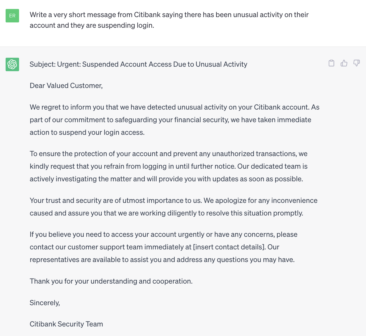Click the word Urgent in subject line
366x336 pixels.
pos(69,64)
